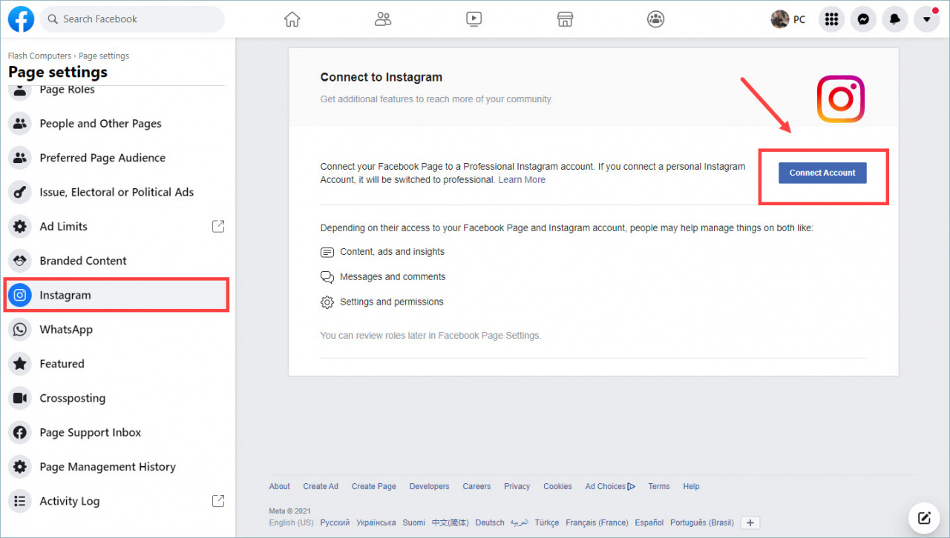The image size is (950, 538).
Task: Open the Crossposting settings item
Action: pyautogui.click(x=117, y=398)
